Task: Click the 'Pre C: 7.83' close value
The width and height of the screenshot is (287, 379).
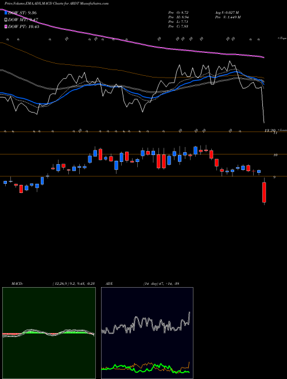Action: click(179, 26)
